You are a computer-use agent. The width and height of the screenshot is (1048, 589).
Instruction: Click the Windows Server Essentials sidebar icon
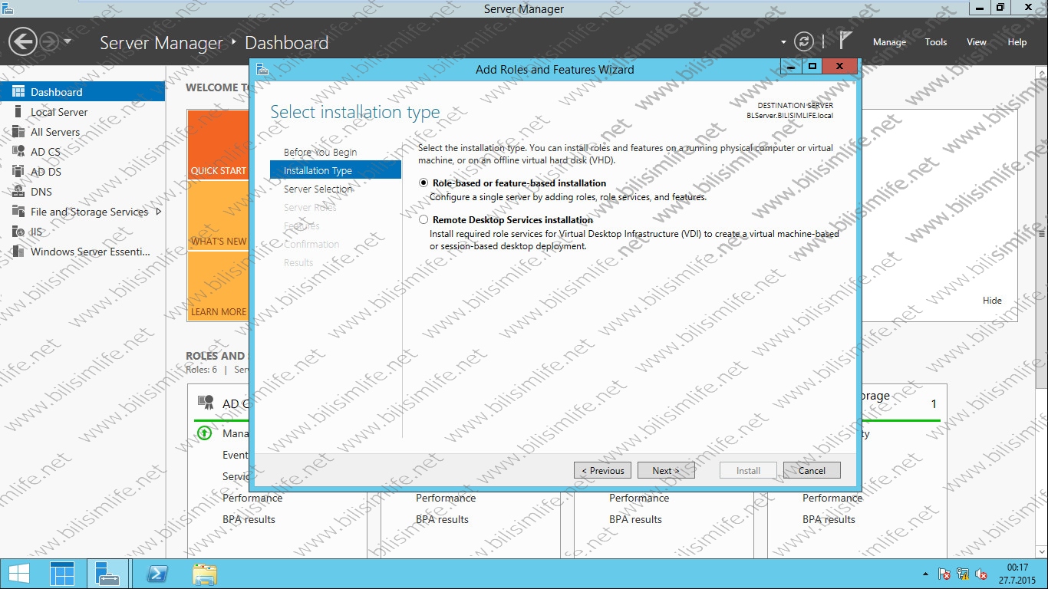[18, 252]
